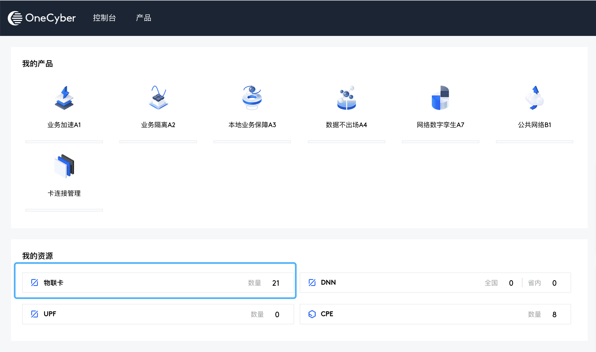Click the UPF 数量 count value
This screenshot has width=596, height=352.
(x=277, y=315)
